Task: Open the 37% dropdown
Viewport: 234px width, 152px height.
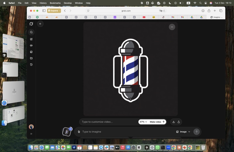Action: tap(143, 122)
